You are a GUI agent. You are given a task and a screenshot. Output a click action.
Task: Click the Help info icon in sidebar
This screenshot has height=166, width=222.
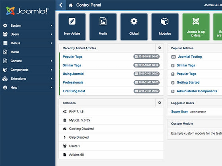5,87
